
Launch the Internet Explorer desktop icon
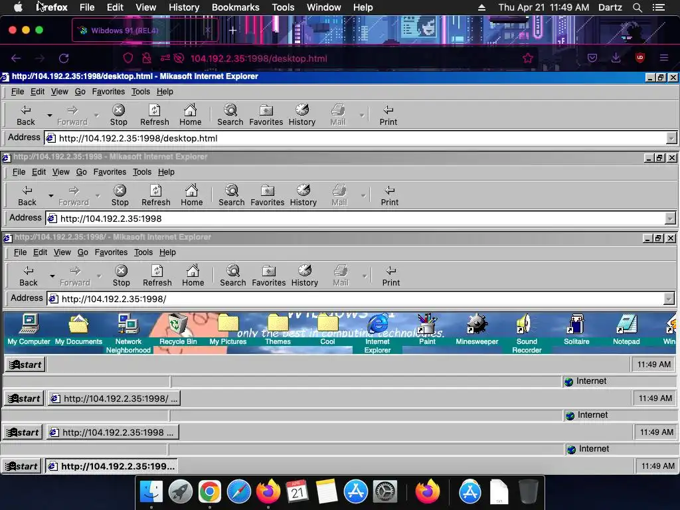[377, 333]
